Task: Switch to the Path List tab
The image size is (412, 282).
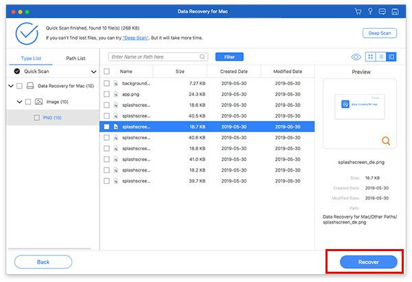Action: 76,58
